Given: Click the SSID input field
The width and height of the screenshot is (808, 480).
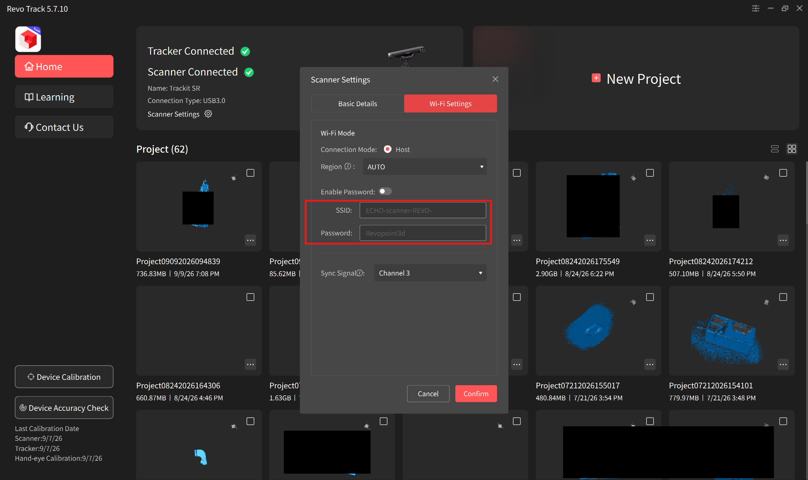Looking at the screenshot, I should (x=422, y=210).
